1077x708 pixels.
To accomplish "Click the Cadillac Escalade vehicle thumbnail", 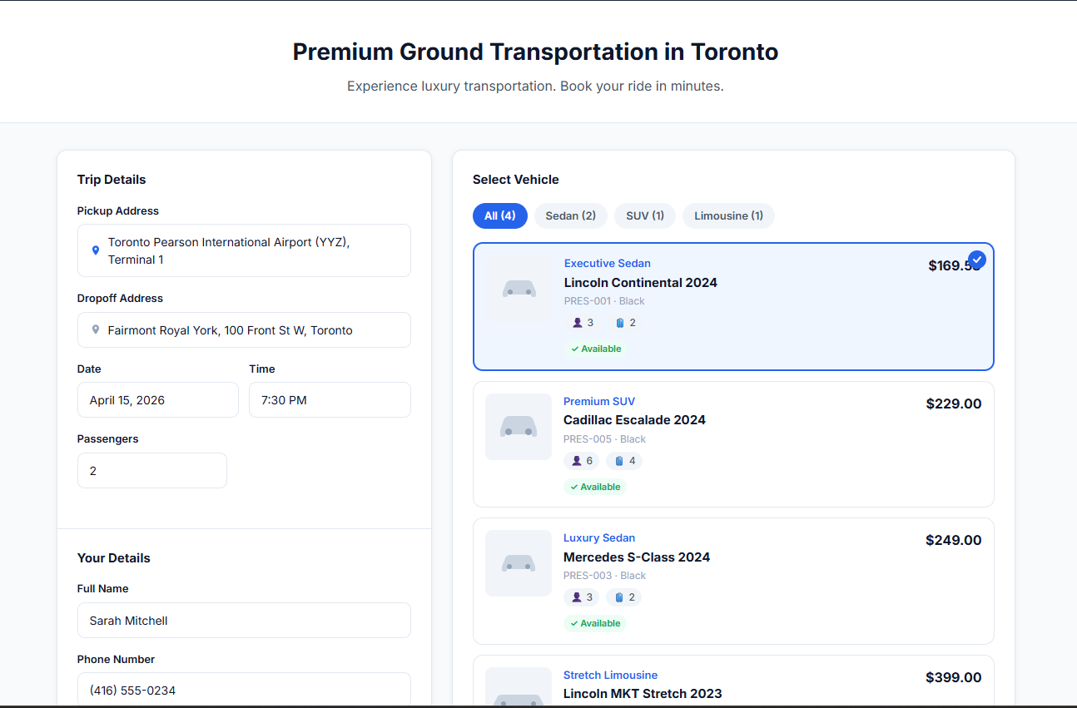I will 518,427.
